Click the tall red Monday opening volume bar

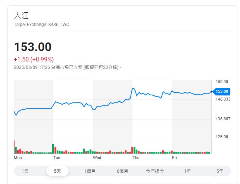pyautogui.click(x=14, y=147)
